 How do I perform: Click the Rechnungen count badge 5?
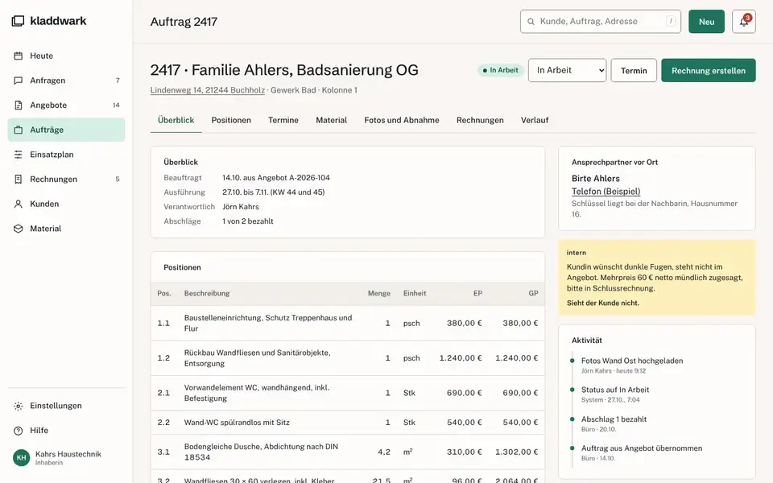click(x=118, y=179)
